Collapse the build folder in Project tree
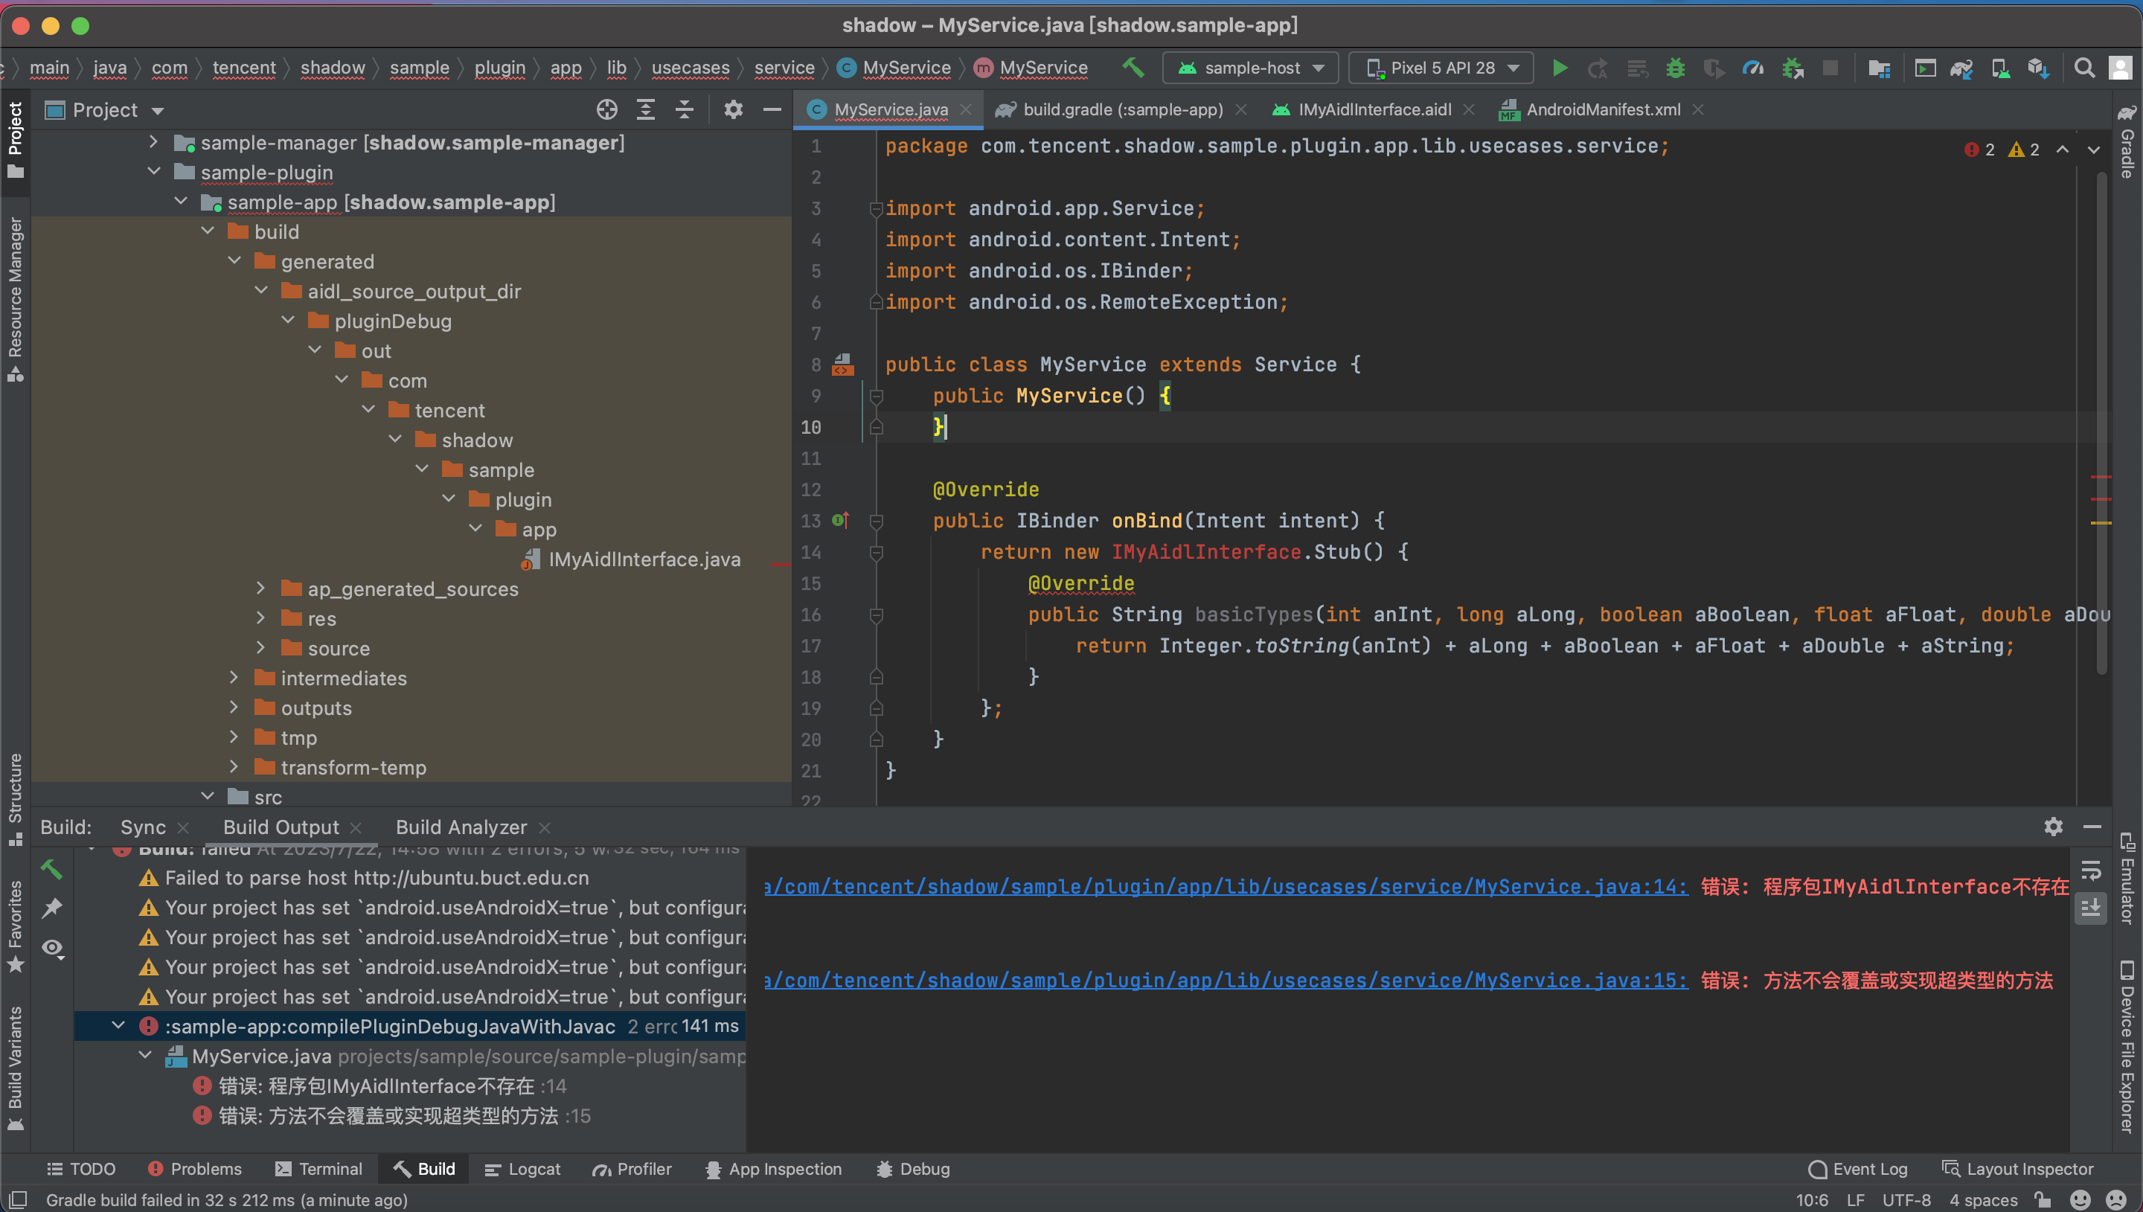 207,231
